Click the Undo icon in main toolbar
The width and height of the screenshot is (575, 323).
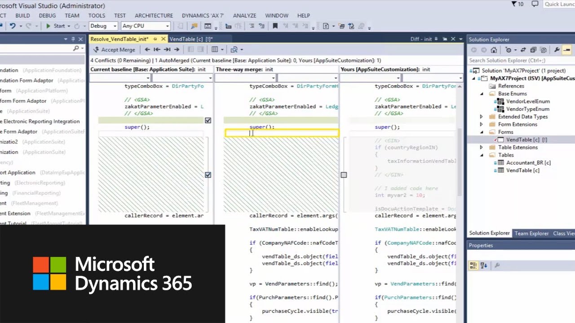tap(12, 26)
